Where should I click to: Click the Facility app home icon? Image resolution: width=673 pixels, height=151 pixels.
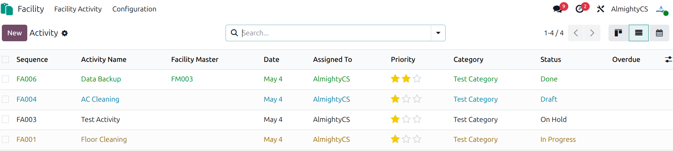click(7, 9)
